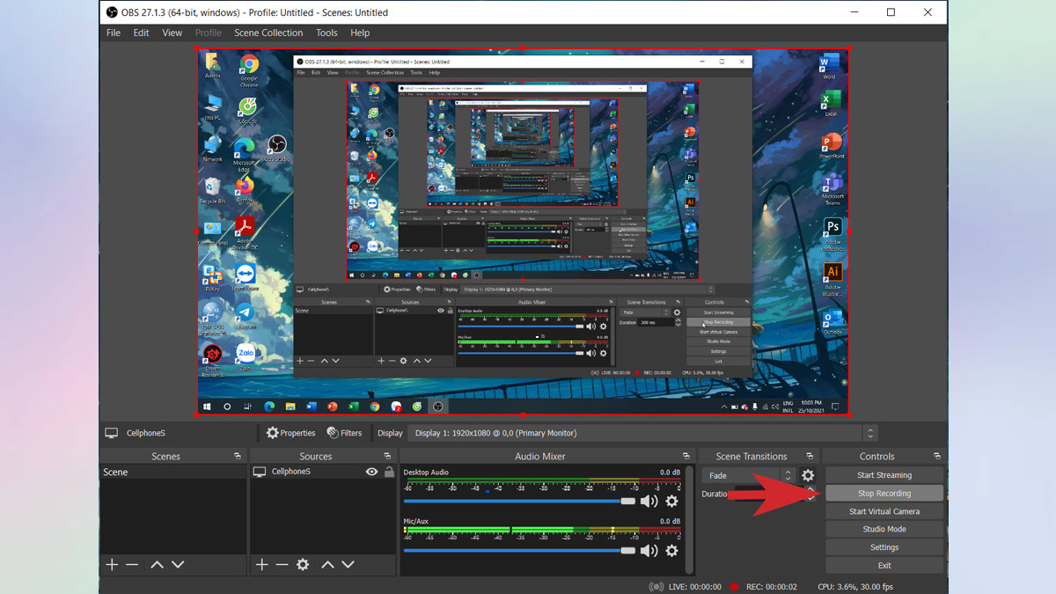The image size is (1056, 594).
Task: Add a new scene with the plus icon
Action: 112,565
